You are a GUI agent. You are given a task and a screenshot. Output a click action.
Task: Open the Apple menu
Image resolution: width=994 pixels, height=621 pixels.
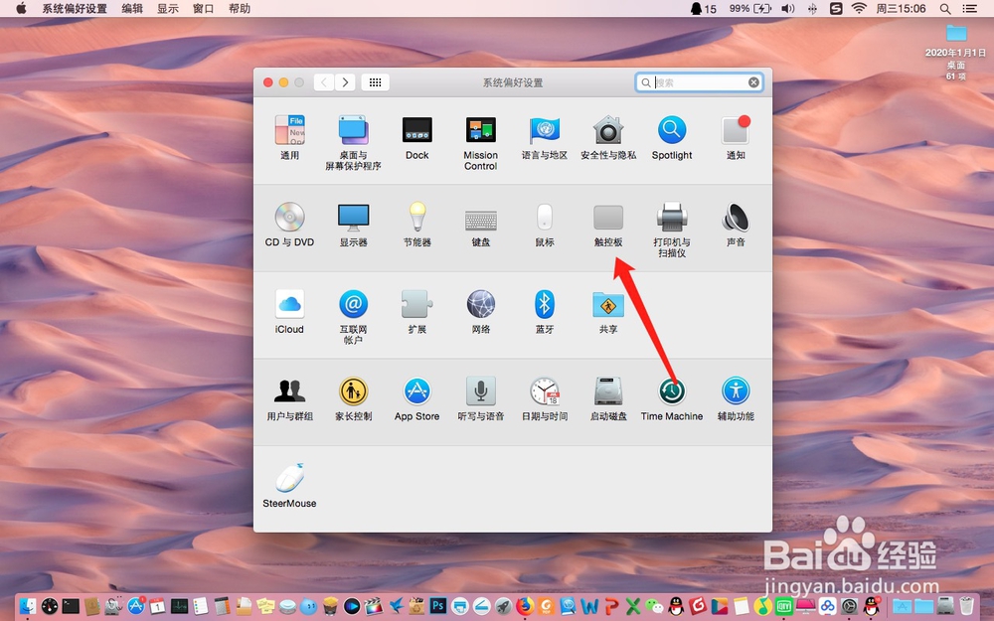(x=21, y=8)
